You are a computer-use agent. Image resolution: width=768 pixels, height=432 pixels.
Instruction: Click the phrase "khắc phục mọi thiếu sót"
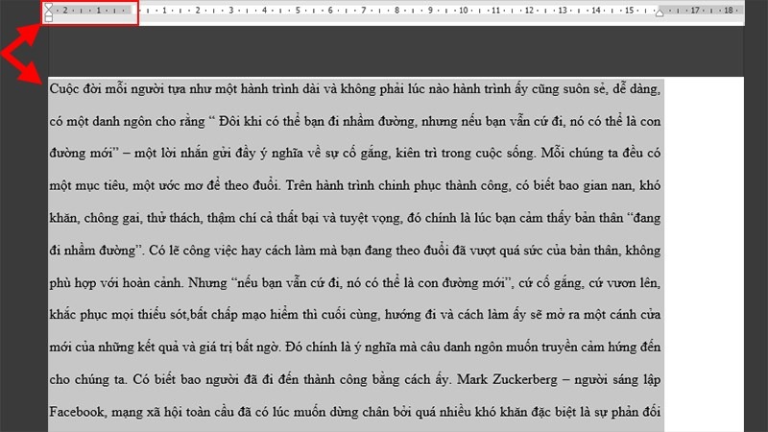tap(119, 315)
